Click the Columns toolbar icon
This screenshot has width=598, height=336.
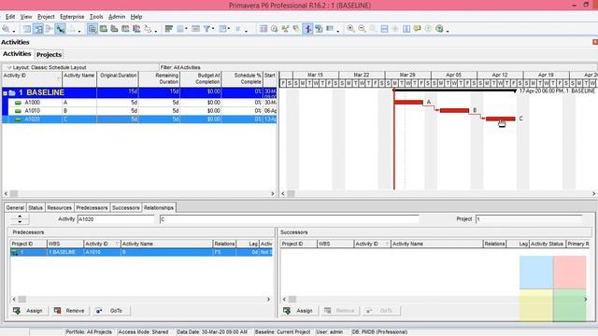pos(180,29)
